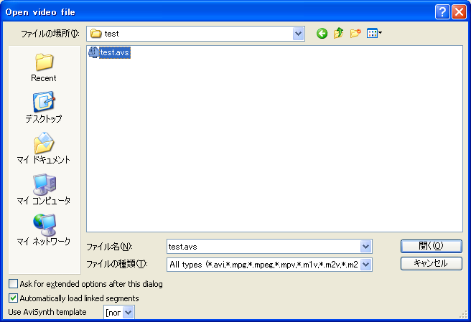Open マイ コンピュータ location
Image resolution: width=471 pixels, height=322 pixels.
tap(44, 189)
